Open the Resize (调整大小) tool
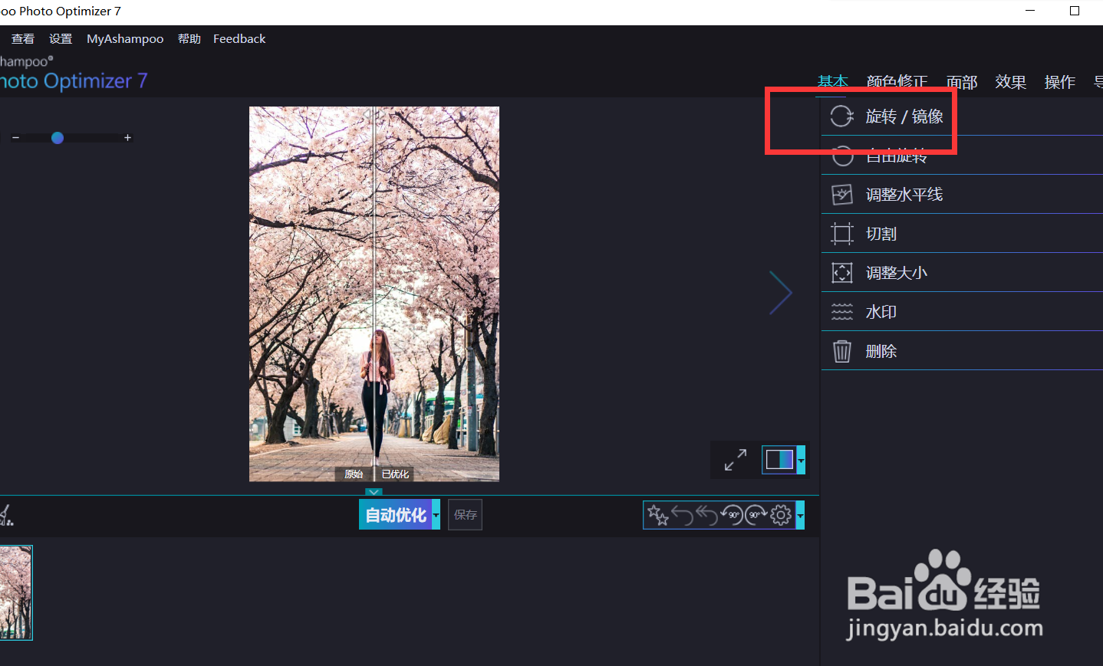This screenshot has width=1103, height=666. pyautogui.click(x=962, y=273)
